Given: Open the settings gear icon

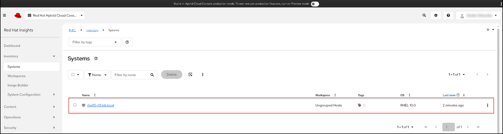Looking at the screenshot, I should pyautogui.click(x=436, y=16).
